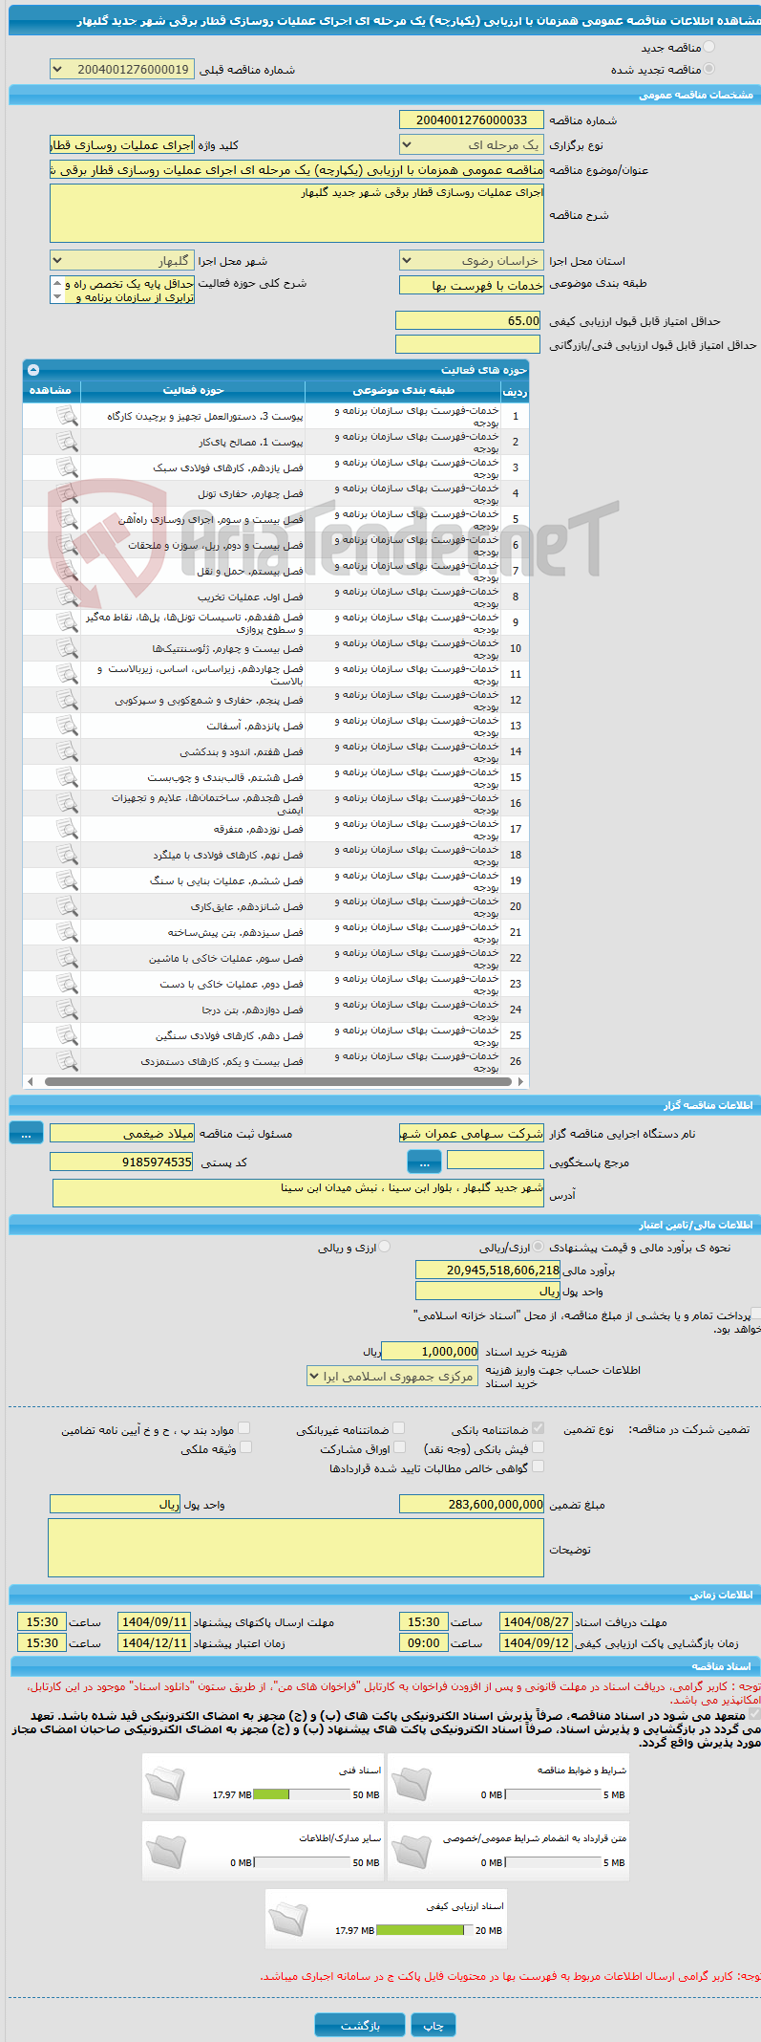Screen dimensions: 761x2042
Task: Toggle the گواهی خالص مطالبات checkbox
Action: (x=538, y=1466)
